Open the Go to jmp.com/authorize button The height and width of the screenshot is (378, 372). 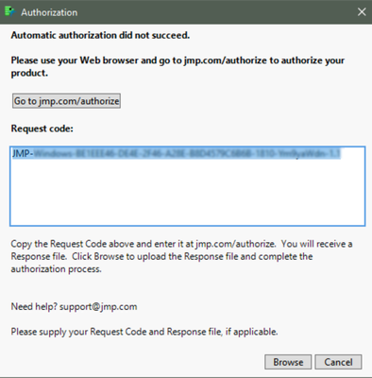click(x=66, y=101)
